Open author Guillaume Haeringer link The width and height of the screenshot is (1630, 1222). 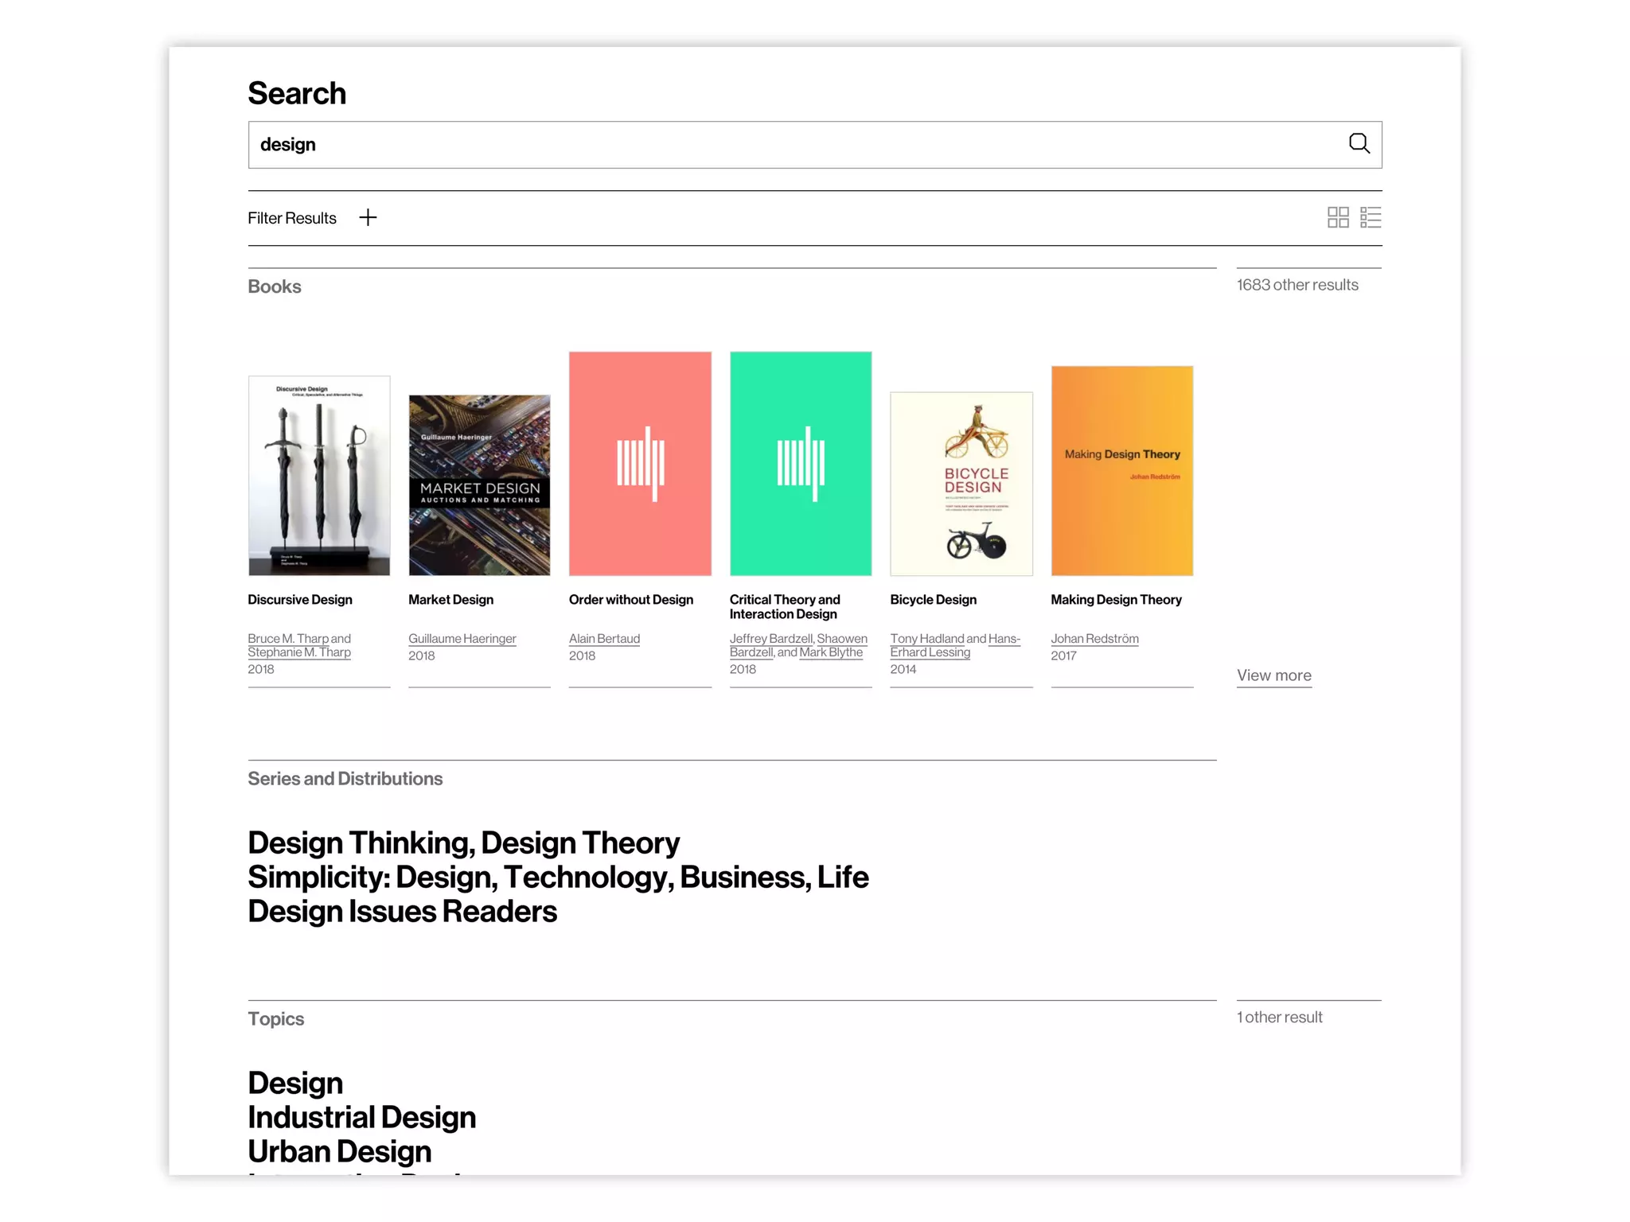(x=462, y=639)
